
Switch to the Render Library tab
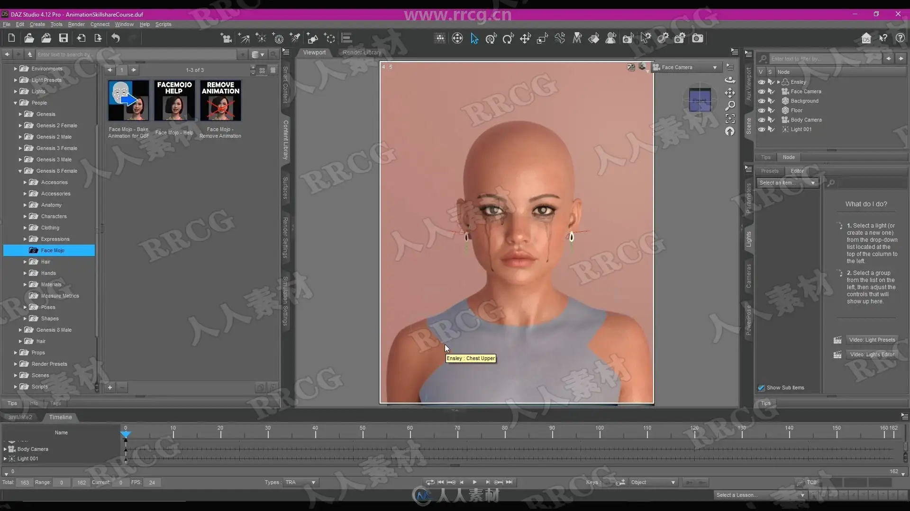tap(362, 53)
